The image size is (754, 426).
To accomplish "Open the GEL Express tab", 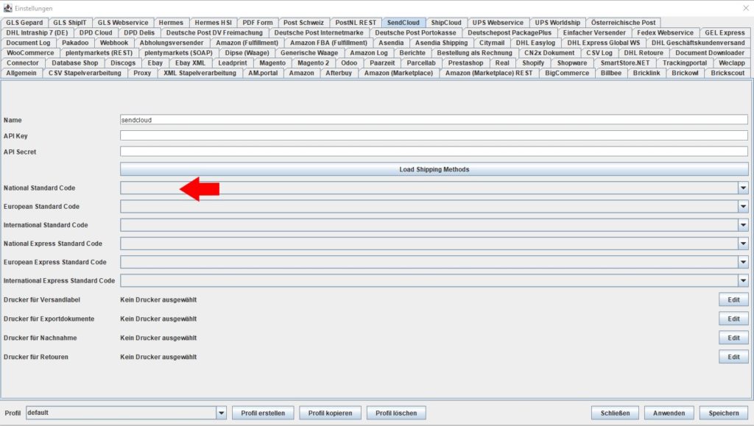I will tap(725, 32).
